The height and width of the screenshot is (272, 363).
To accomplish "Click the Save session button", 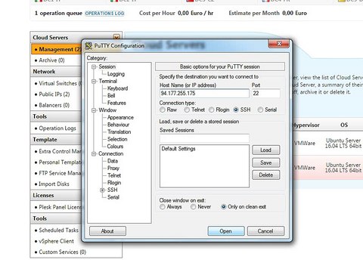I will tap(266, 162).
